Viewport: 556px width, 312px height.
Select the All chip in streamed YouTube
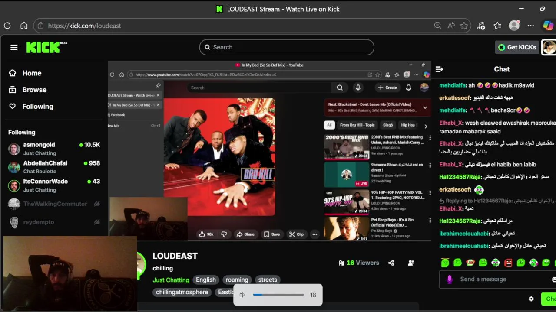click(x=329, y=125)
